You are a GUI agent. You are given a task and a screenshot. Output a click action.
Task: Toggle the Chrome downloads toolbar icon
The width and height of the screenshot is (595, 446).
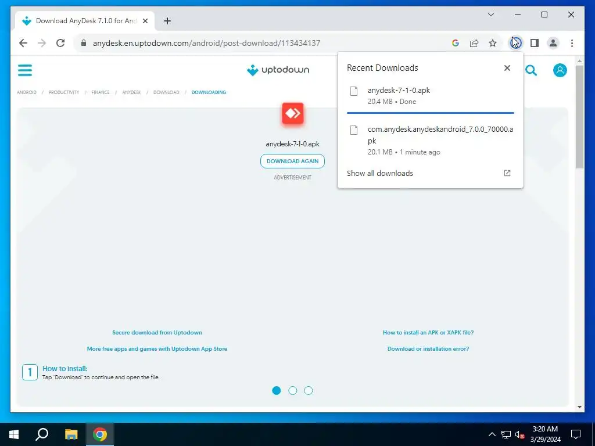click(516, 43)
